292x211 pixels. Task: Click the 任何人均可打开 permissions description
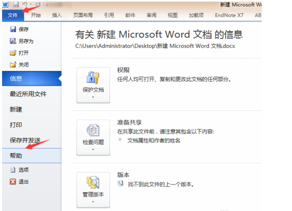point(174,79)
